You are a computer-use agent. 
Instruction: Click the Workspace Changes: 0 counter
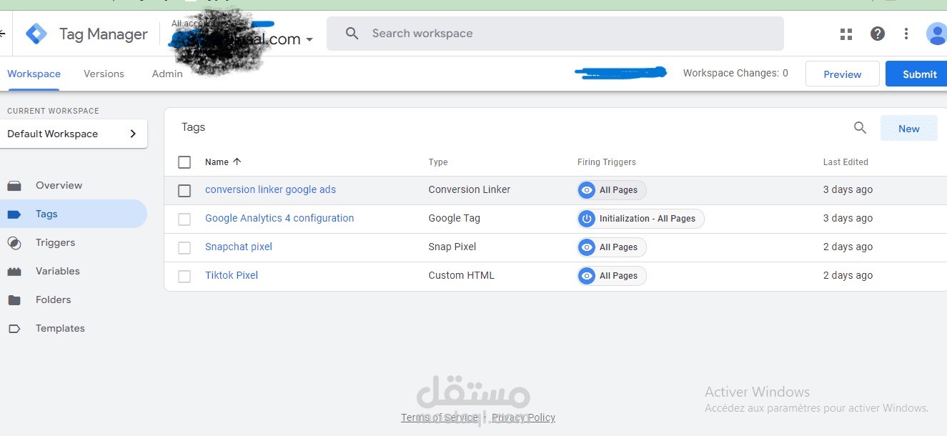[735, 73]
